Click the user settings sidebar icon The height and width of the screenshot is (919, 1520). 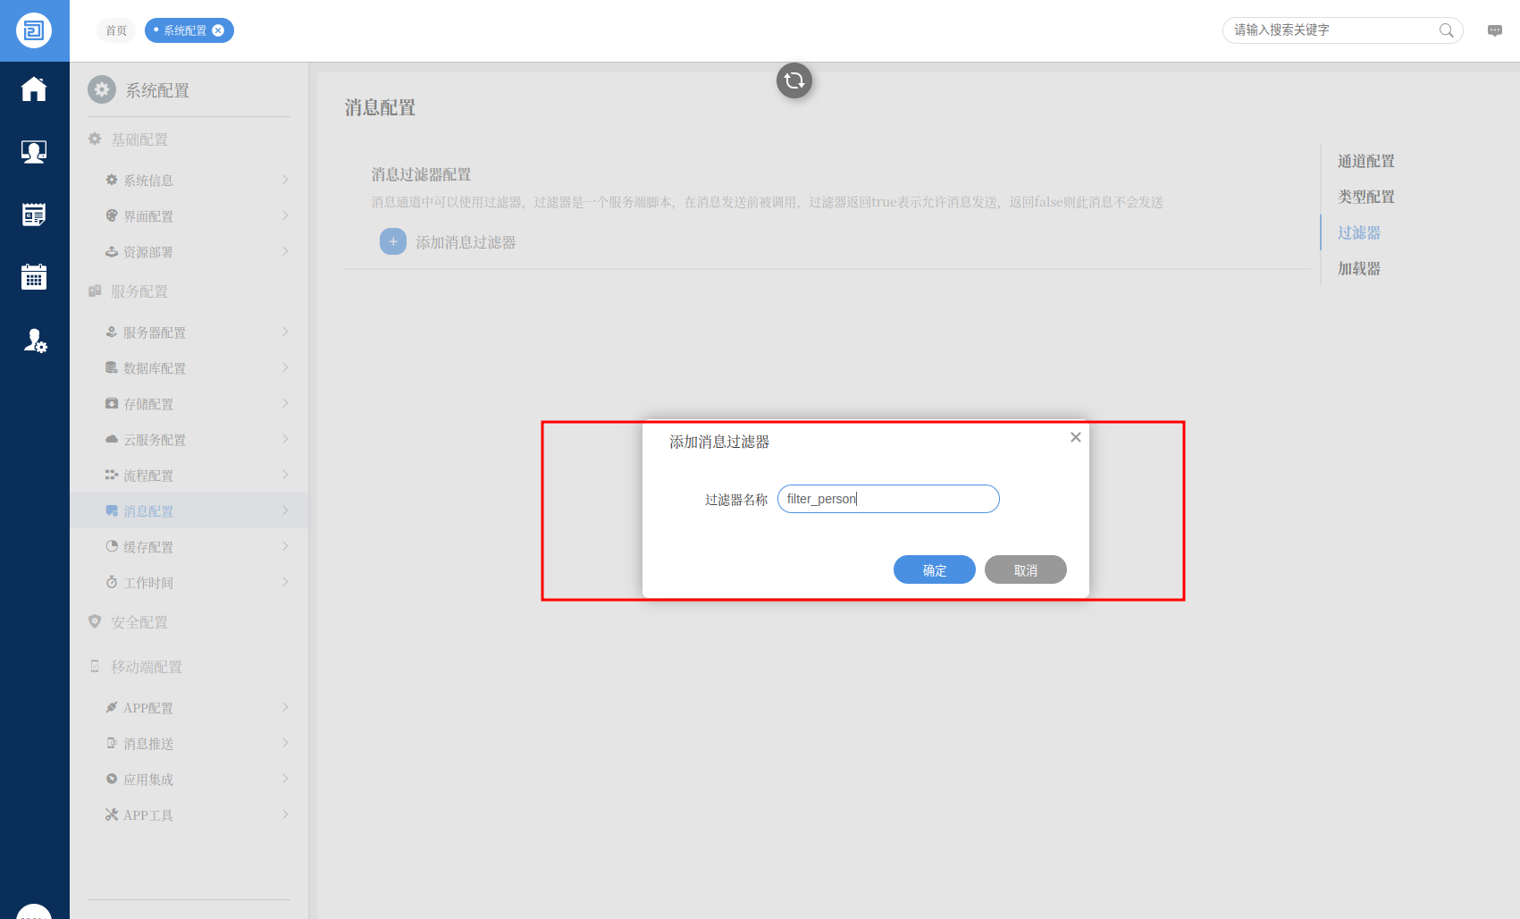34,341
